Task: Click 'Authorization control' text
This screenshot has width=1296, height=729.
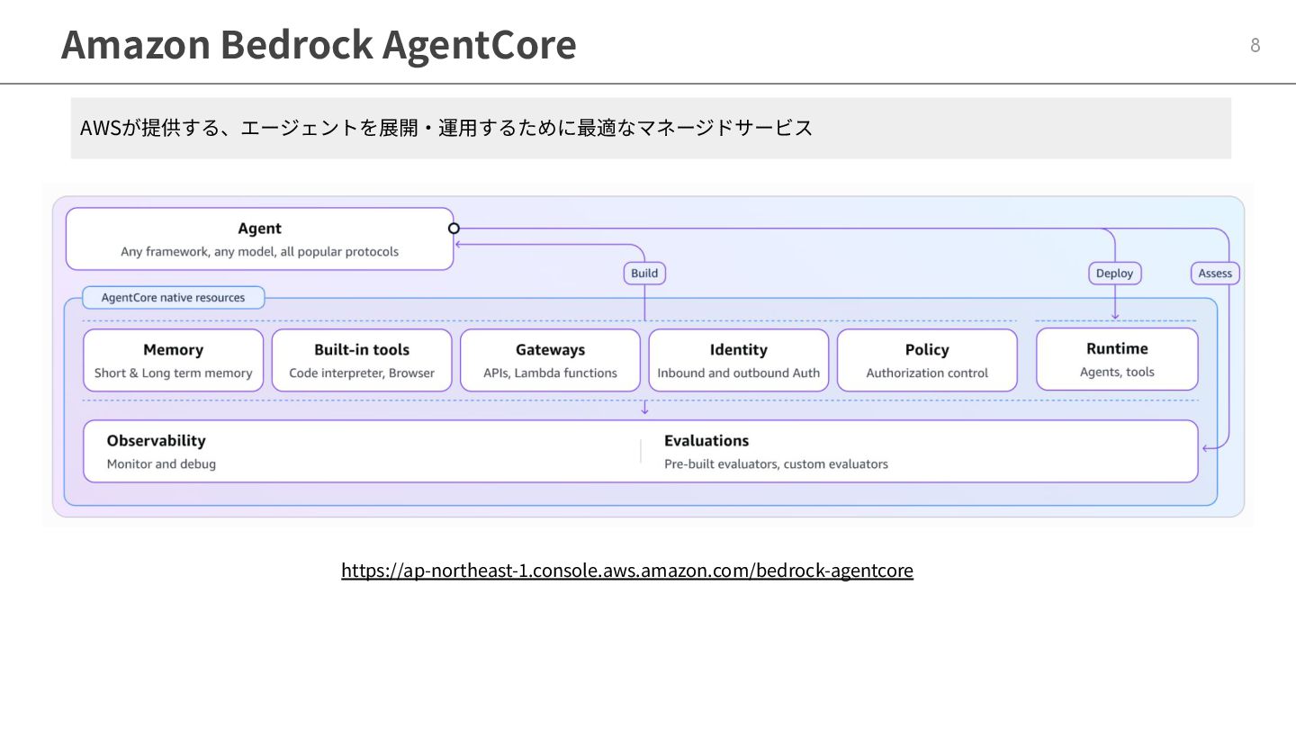Action: [927, 373]
